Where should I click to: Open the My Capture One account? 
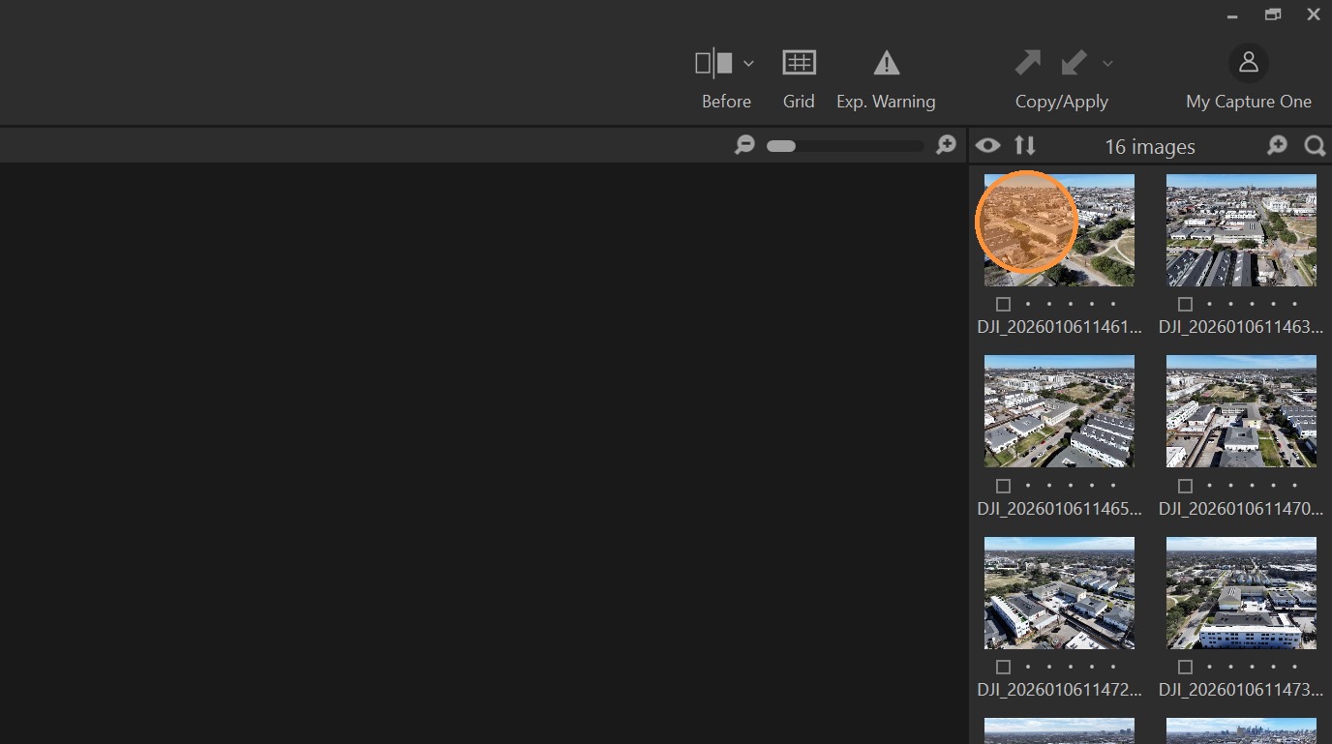1249,63
